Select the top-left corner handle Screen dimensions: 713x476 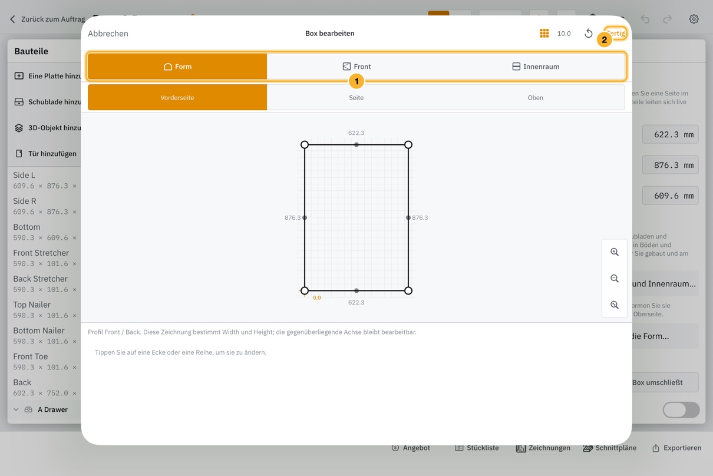click(x=305, y=144)
